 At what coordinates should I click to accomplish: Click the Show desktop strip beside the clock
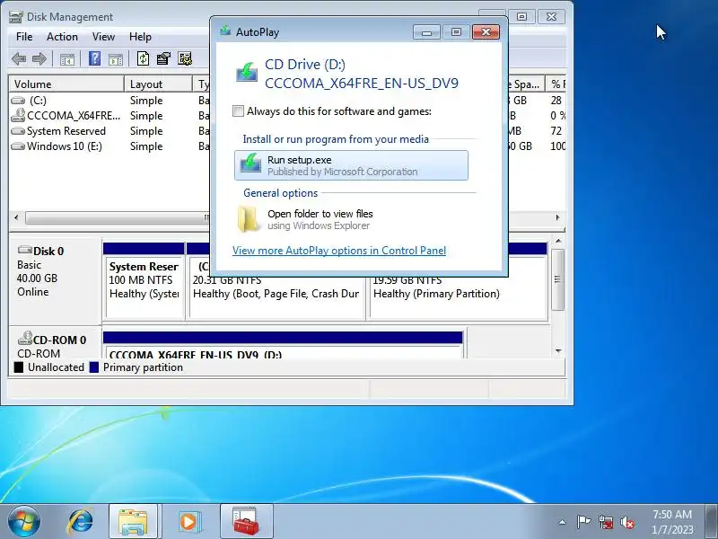click(711, 521)
